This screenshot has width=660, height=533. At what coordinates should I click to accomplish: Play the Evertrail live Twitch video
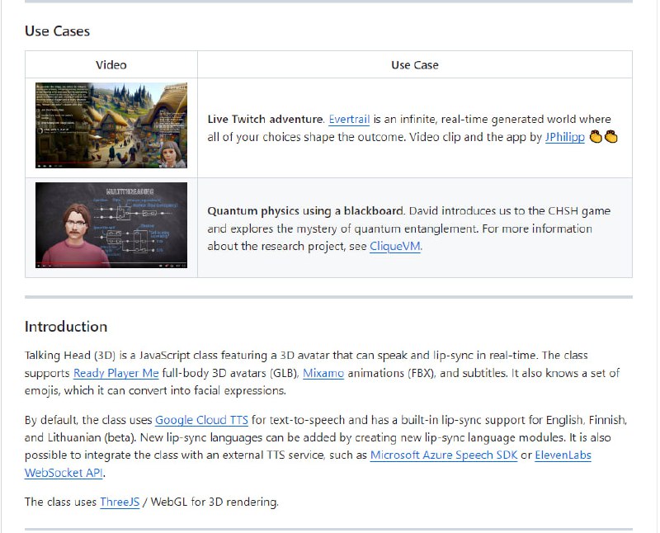[39, 167]
